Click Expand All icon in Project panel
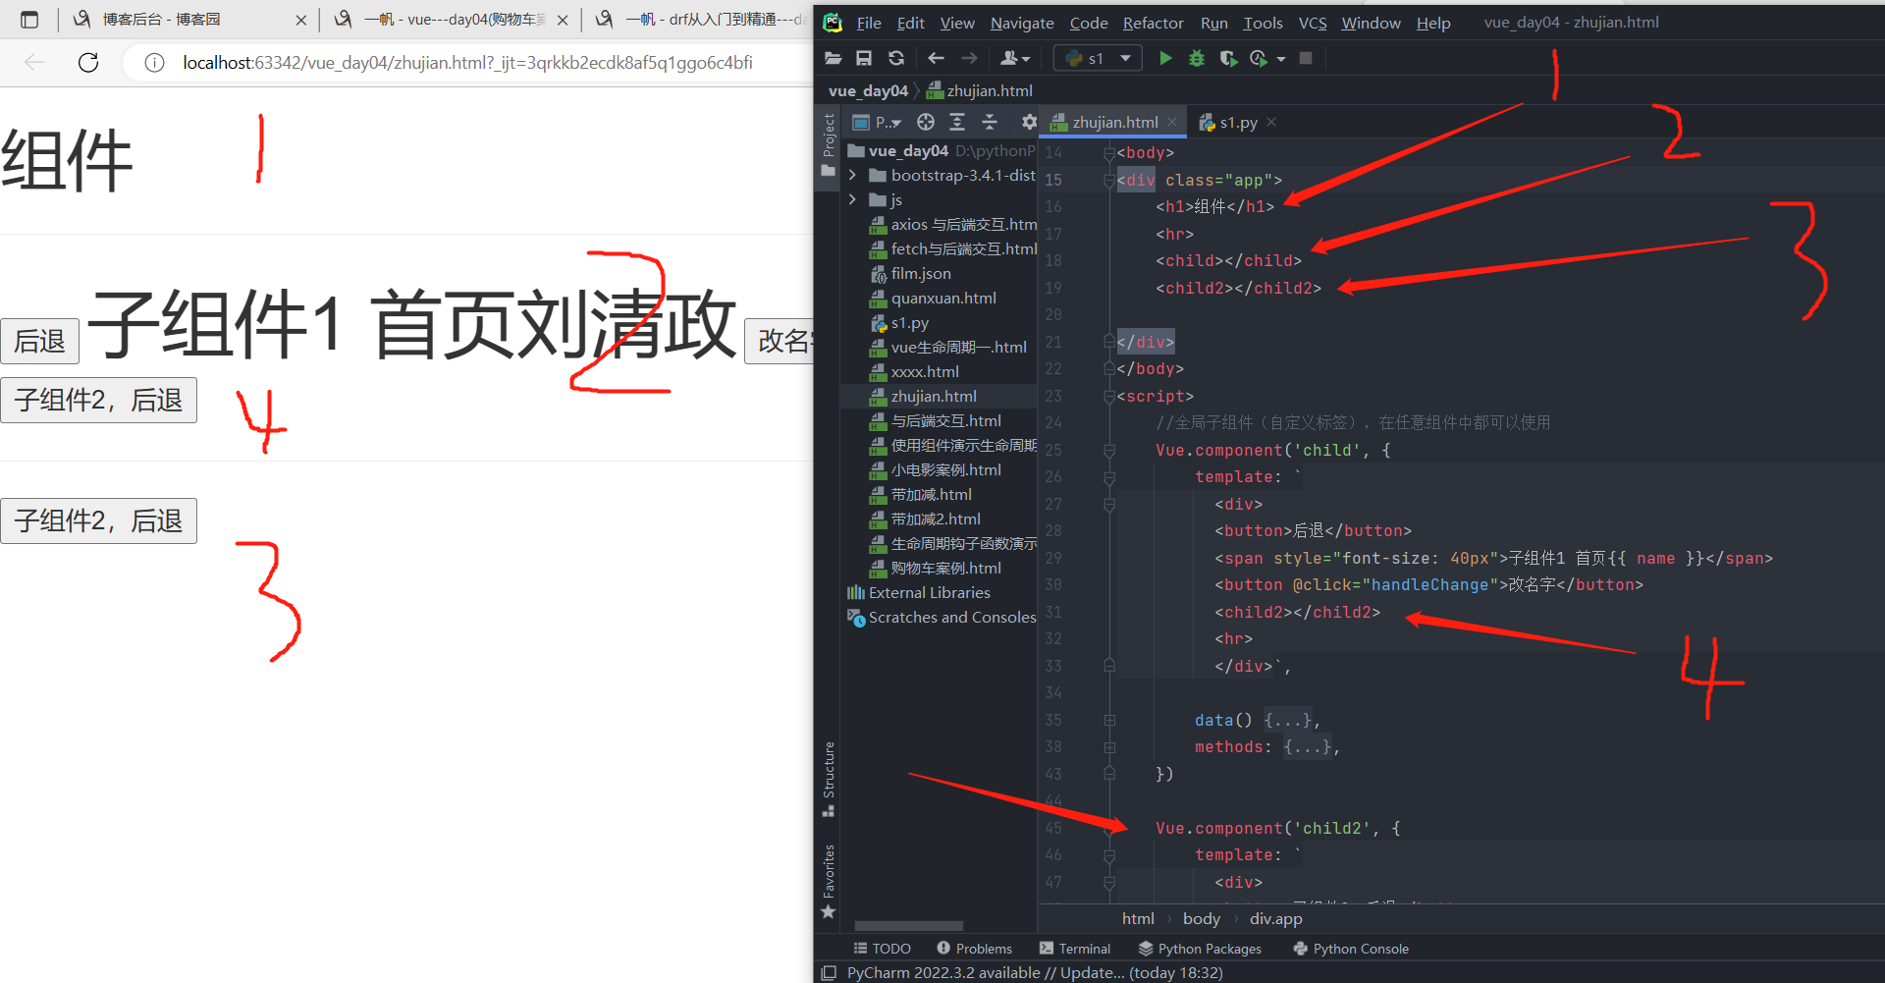This screenshot has width=1885, height=983. 957,122
